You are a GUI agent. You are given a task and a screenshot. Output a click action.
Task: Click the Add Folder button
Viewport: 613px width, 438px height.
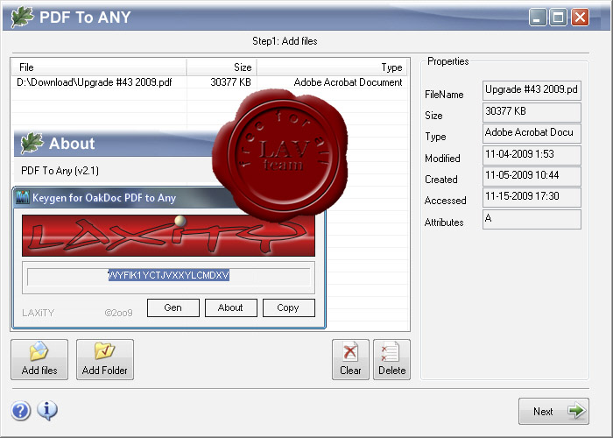point(105,359)
